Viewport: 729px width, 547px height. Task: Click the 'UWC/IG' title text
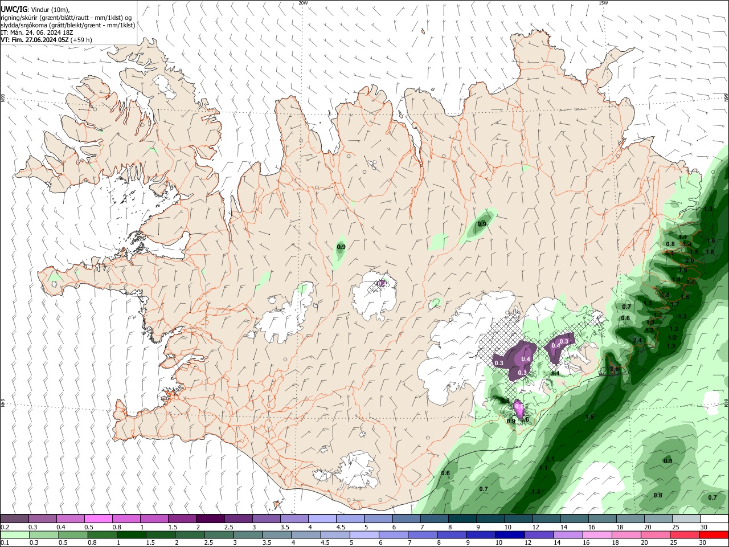(x=13, y=10)
